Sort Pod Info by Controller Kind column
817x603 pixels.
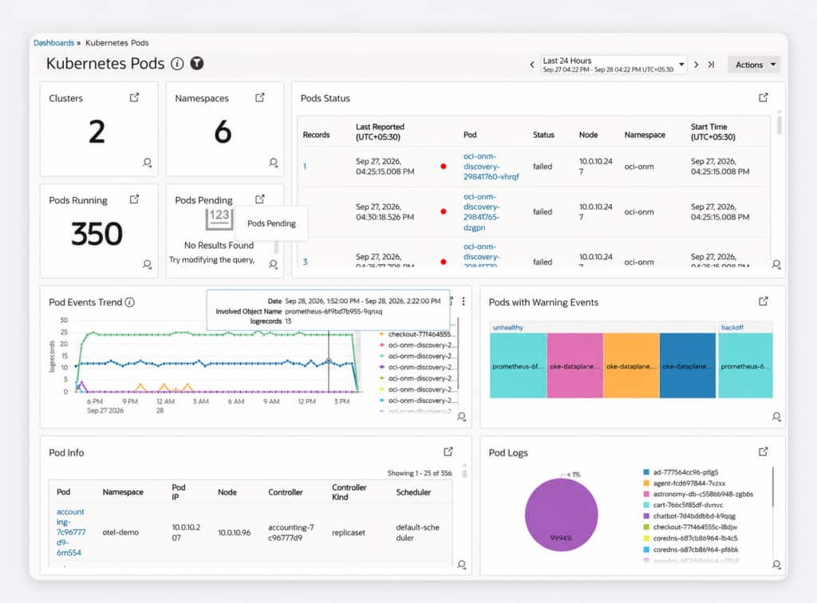(349, 492)
